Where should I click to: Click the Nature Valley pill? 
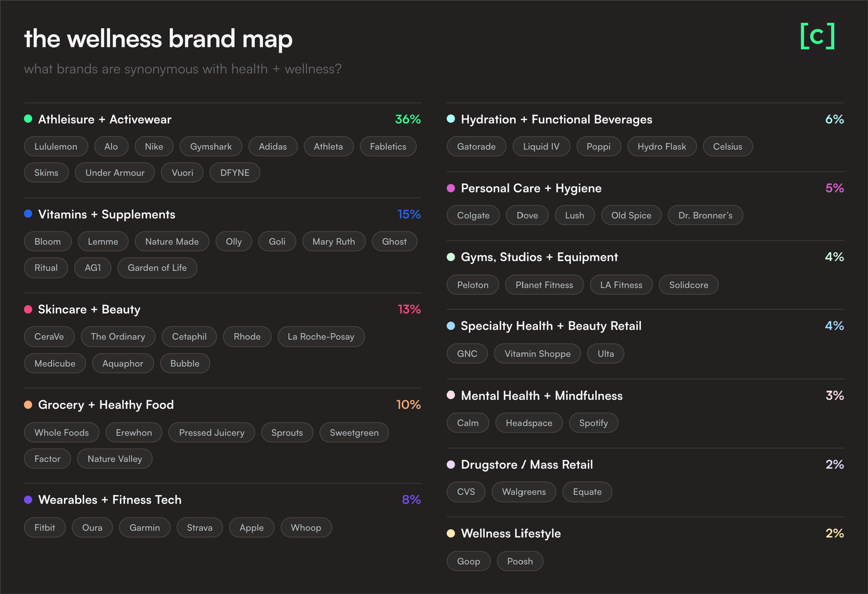click(115, 459)
